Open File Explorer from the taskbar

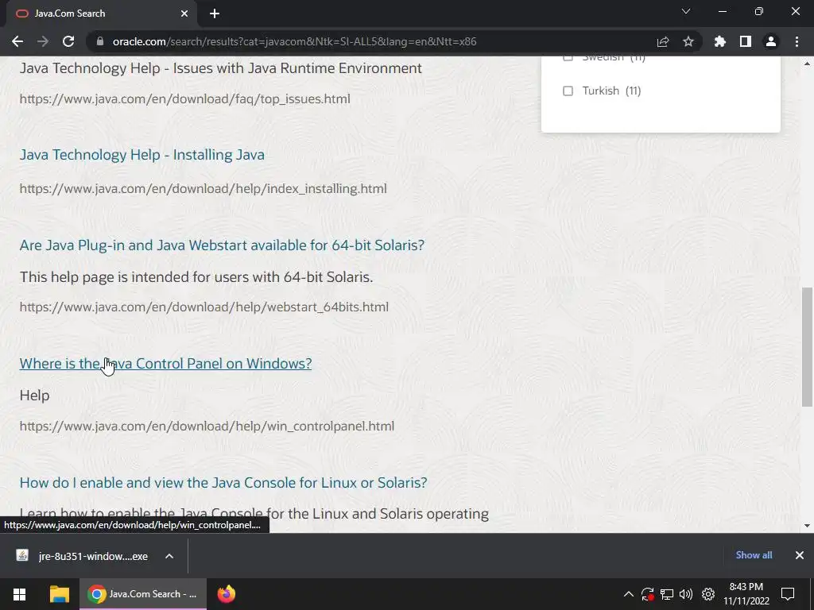[x=59, y=594]
